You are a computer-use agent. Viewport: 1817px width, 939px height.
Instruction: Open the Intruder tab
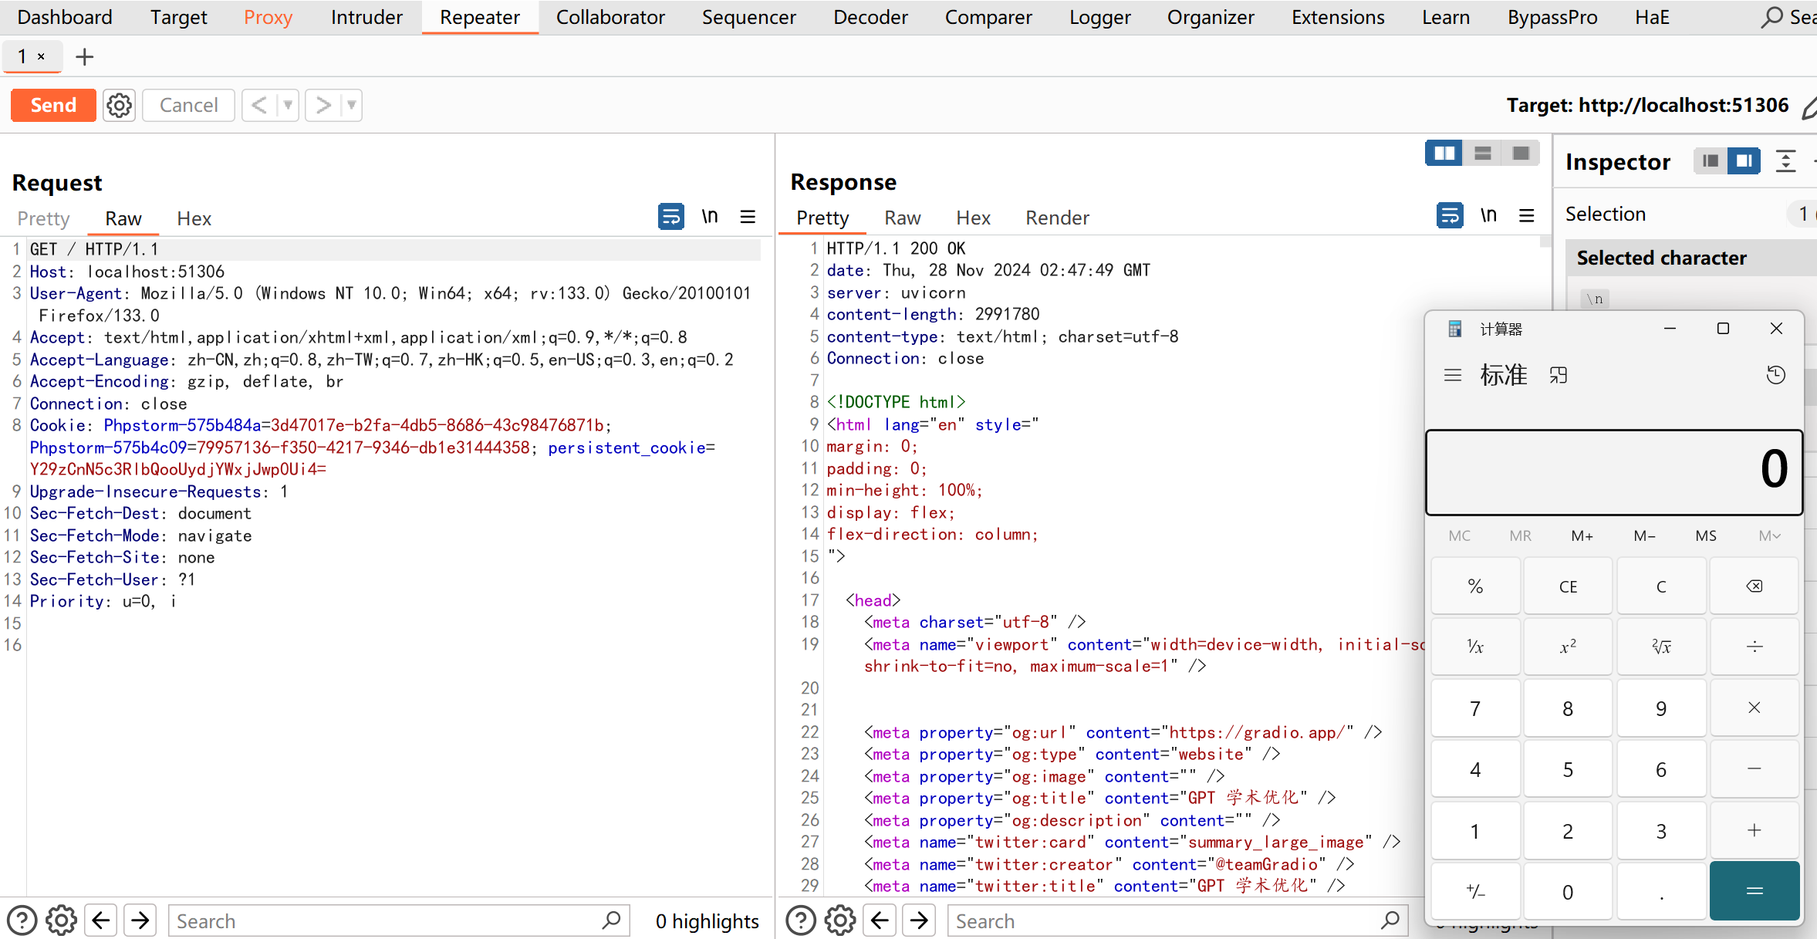[366, 17]
